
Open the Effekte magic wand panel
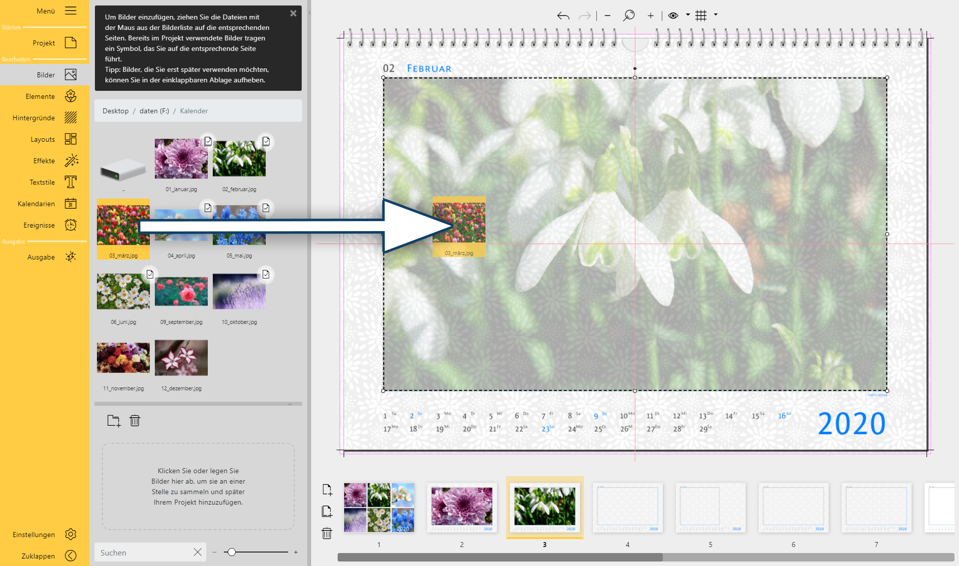click(x=71, y=161)
